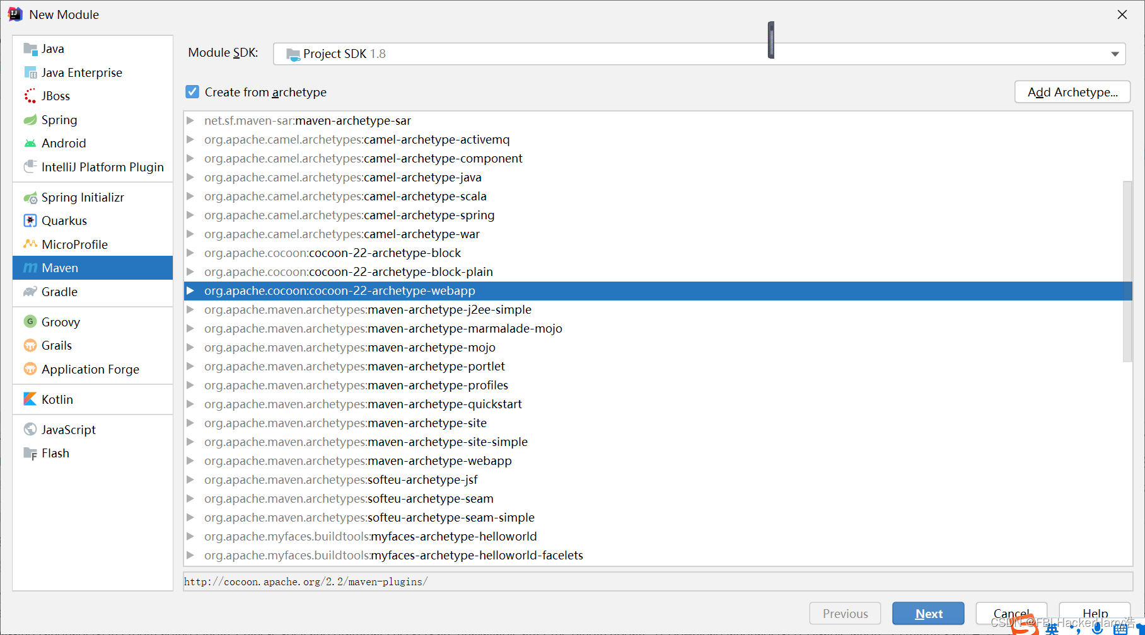This screenshot has height=635, width=1145.
Task: Click the Grails orange icon
Action: tap(30, 345)
